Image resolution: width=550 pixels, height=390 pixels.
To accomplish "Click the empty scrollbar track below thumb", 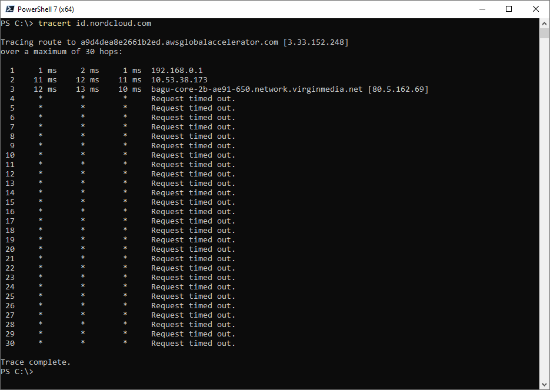I will pos(544,206).
